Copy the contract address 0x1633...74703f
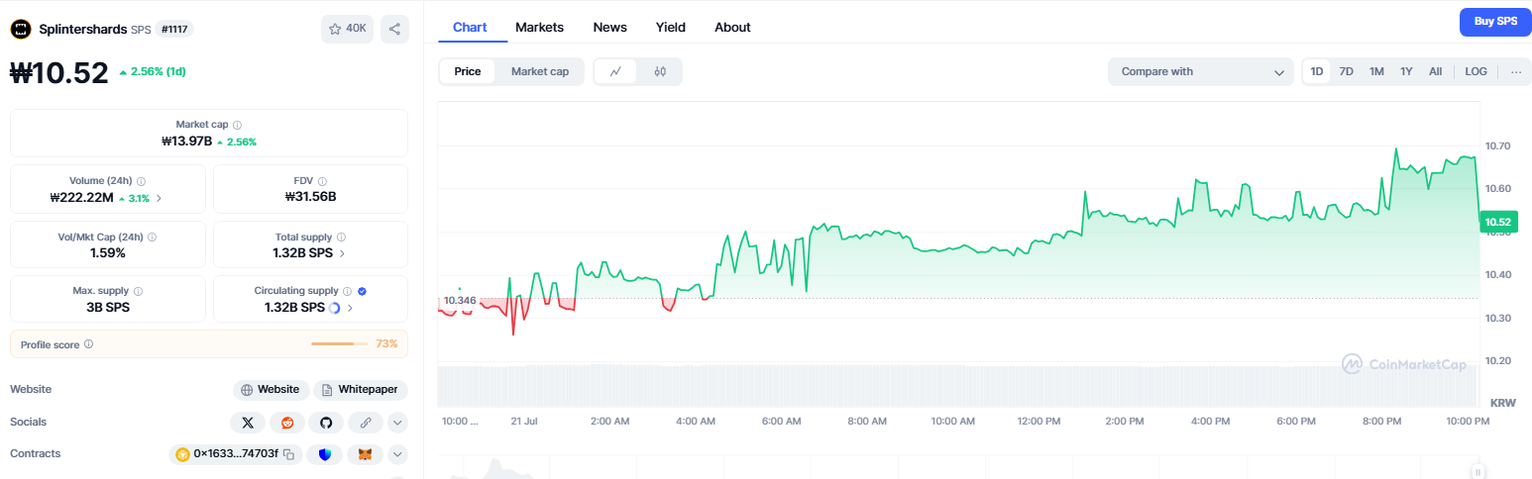 click(288, 454)
